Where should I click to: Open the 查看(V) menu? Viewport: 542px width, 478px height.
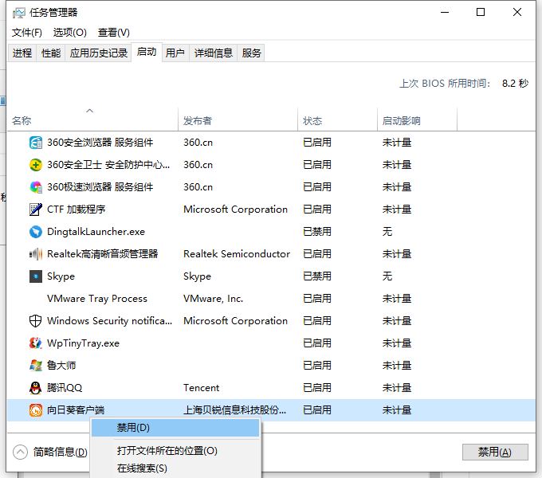[x=114, y=33]
